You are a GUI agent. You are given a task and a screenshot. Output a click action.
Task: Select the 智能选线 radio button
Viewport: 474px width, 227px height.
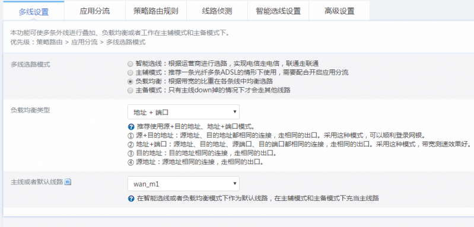pyautogui.click(x=130, y=64)
